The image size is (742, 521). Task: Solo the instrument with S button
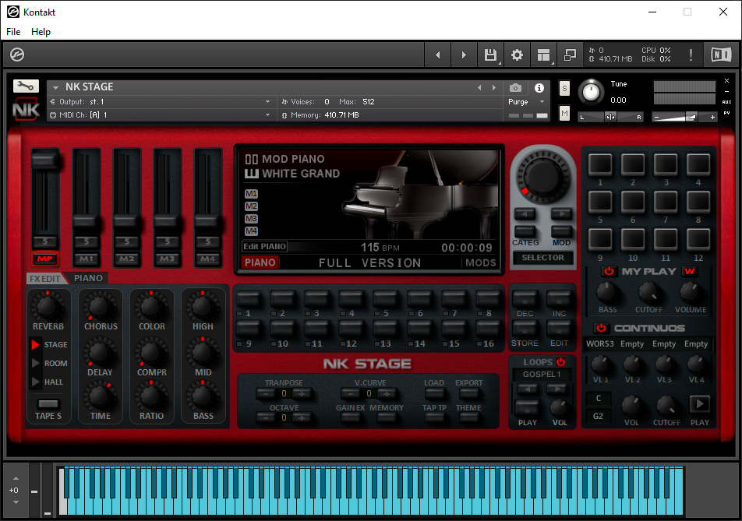(x=564, y=89)
